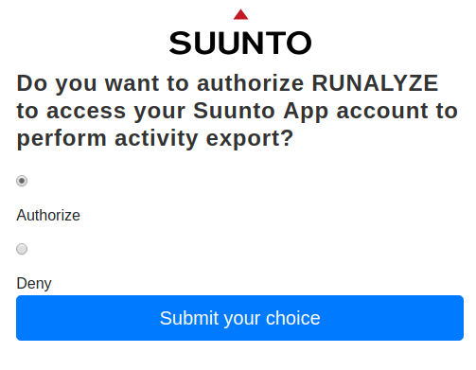Image resolution: width=476 pixels, height=370 pixels.
Task: Click the "Deny" label text
Action: 34,284
